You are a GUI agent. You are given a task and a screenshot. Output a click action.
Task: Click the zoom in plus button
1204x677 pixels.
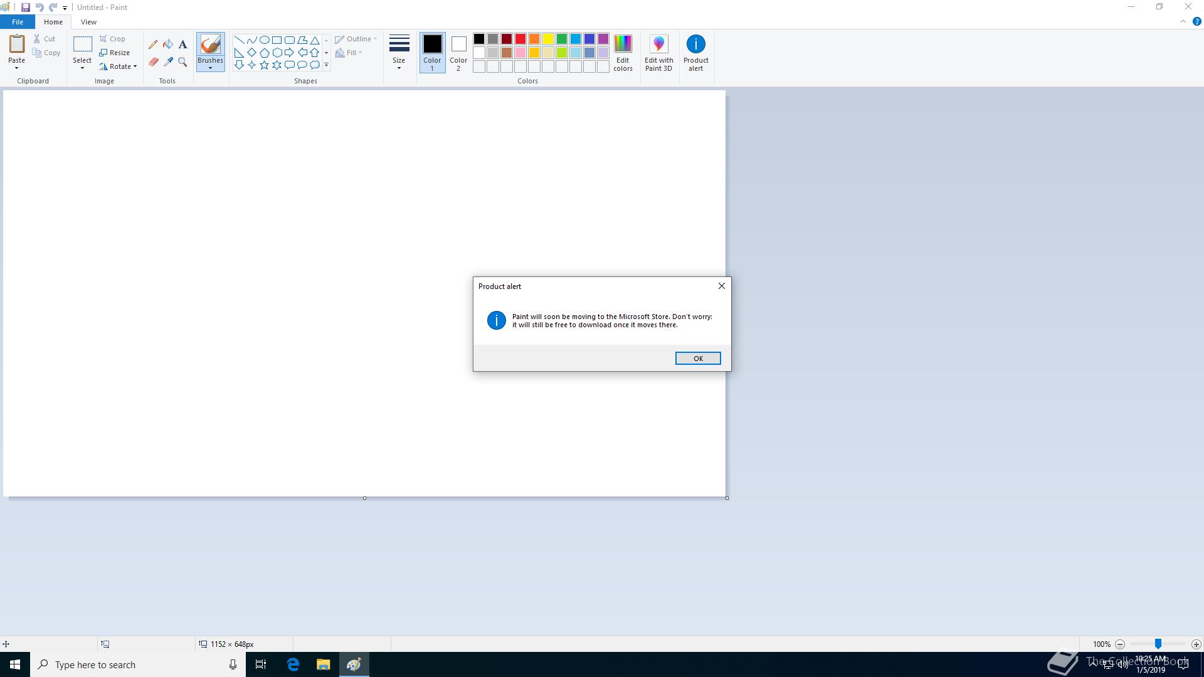tap(1196, 644)
